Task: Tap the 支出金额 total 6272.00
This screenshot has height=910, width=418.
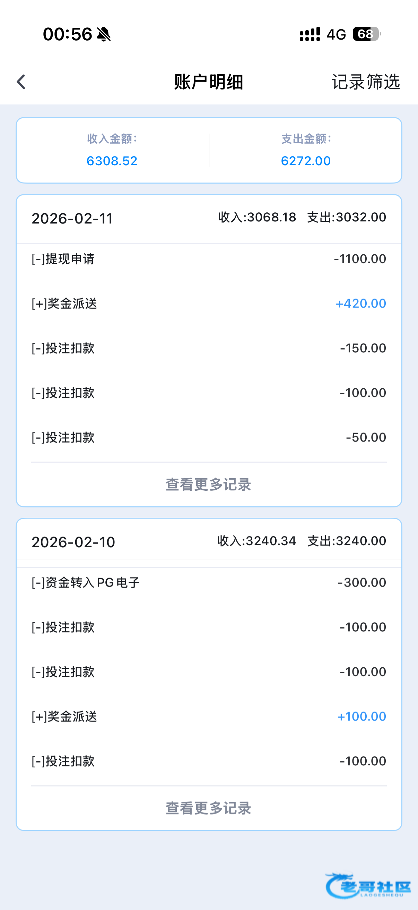Action: tap(306, 161)
